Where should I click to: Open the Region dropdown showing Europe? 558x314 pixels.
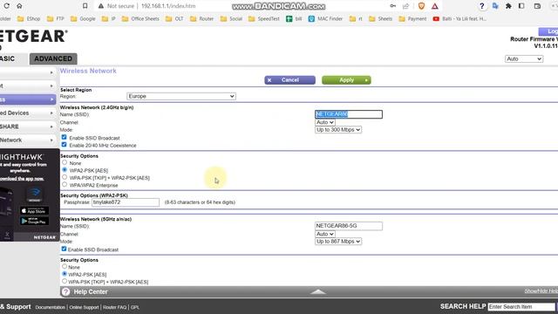(181, 96)
